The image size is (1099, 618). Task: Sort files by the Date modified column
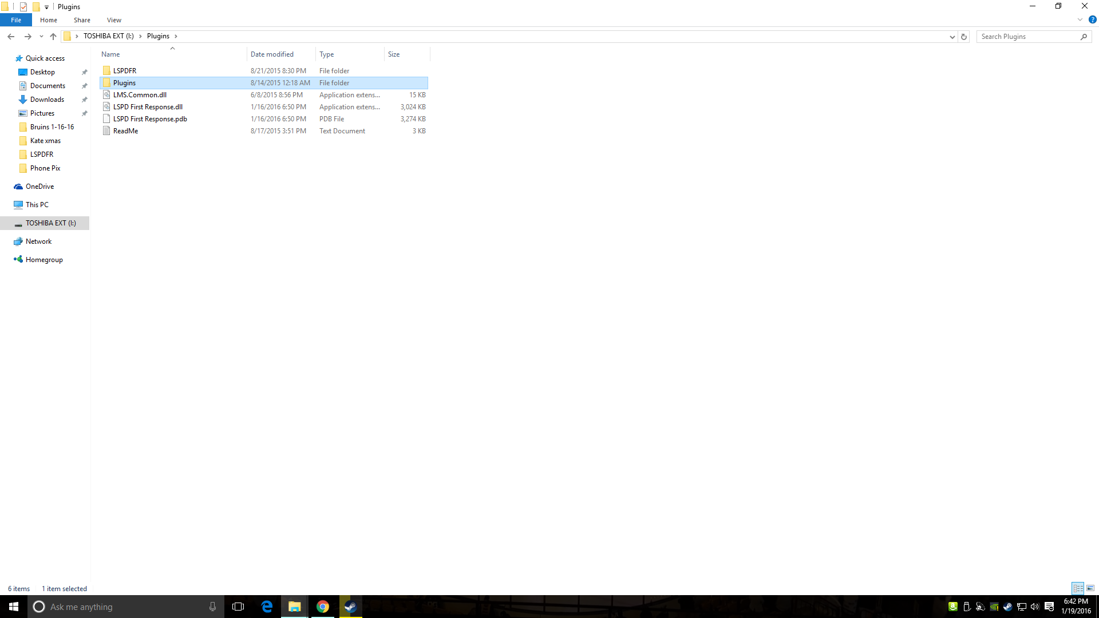(272, 54)
